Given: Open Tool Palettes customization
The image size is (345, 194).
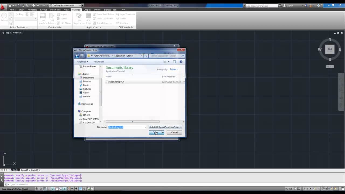Looking at the screenshot, I should [x=52, y=18].
